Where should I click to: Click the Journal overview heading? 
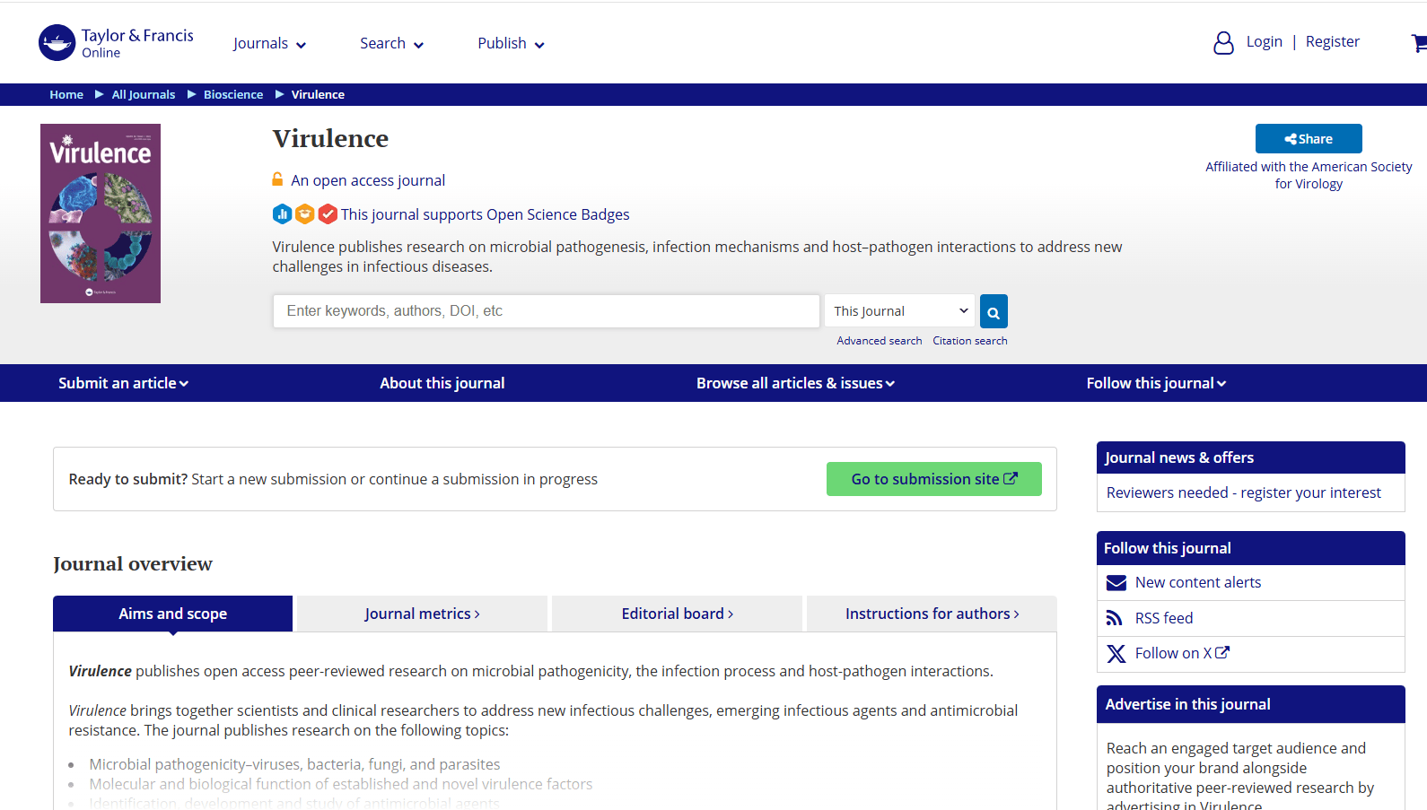pyautogui.click(x=133, y=563)
